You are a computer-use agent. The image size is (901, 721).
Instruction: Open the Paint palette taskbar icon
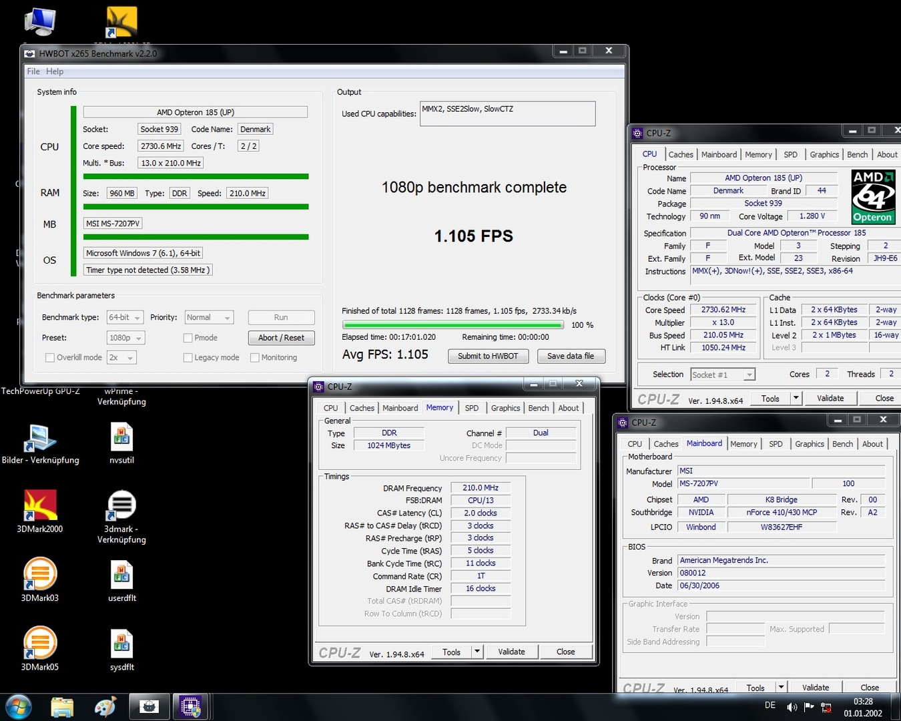coord(105,707)
